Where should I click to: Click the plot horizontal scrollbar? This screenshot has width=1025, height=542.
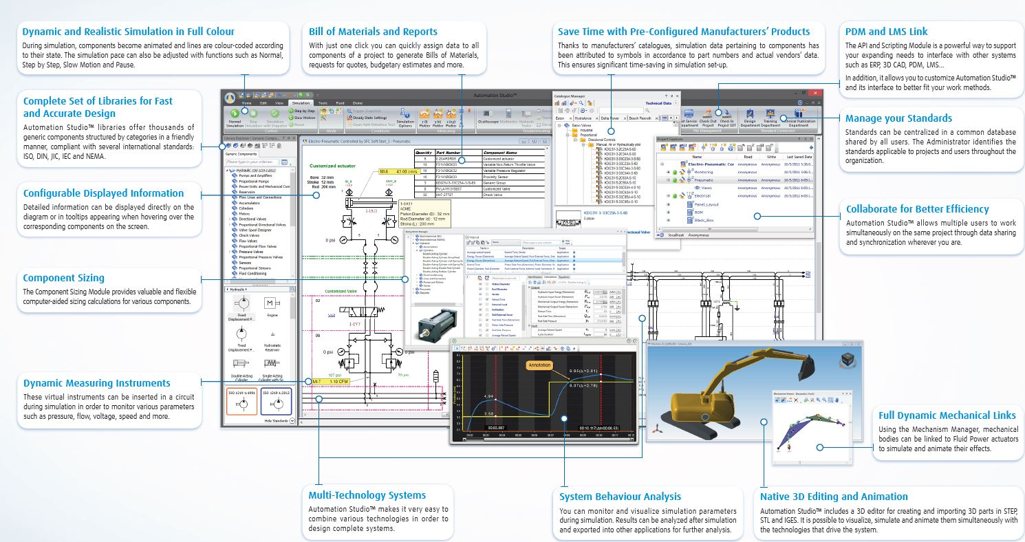tap(547, 440)
